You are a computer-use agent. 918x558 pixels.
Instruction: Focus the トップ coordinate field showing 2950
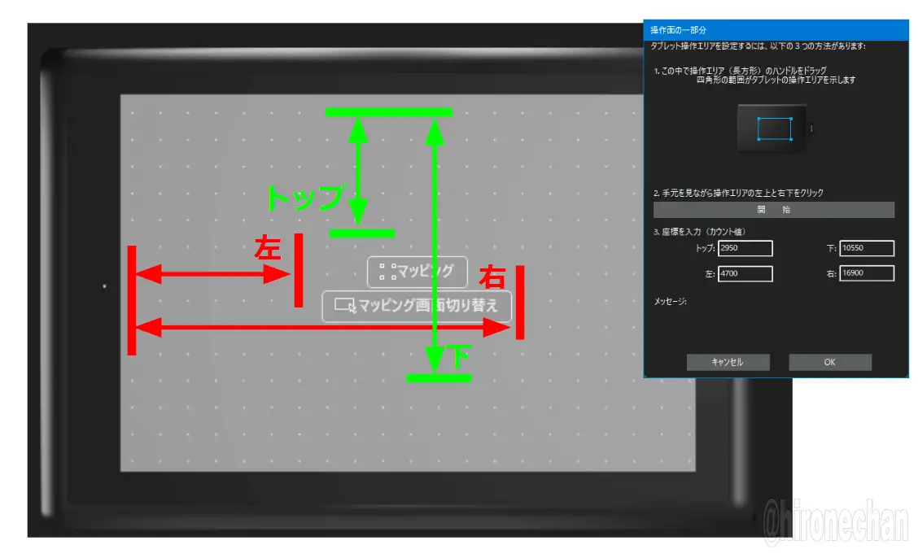coord(745,248)
